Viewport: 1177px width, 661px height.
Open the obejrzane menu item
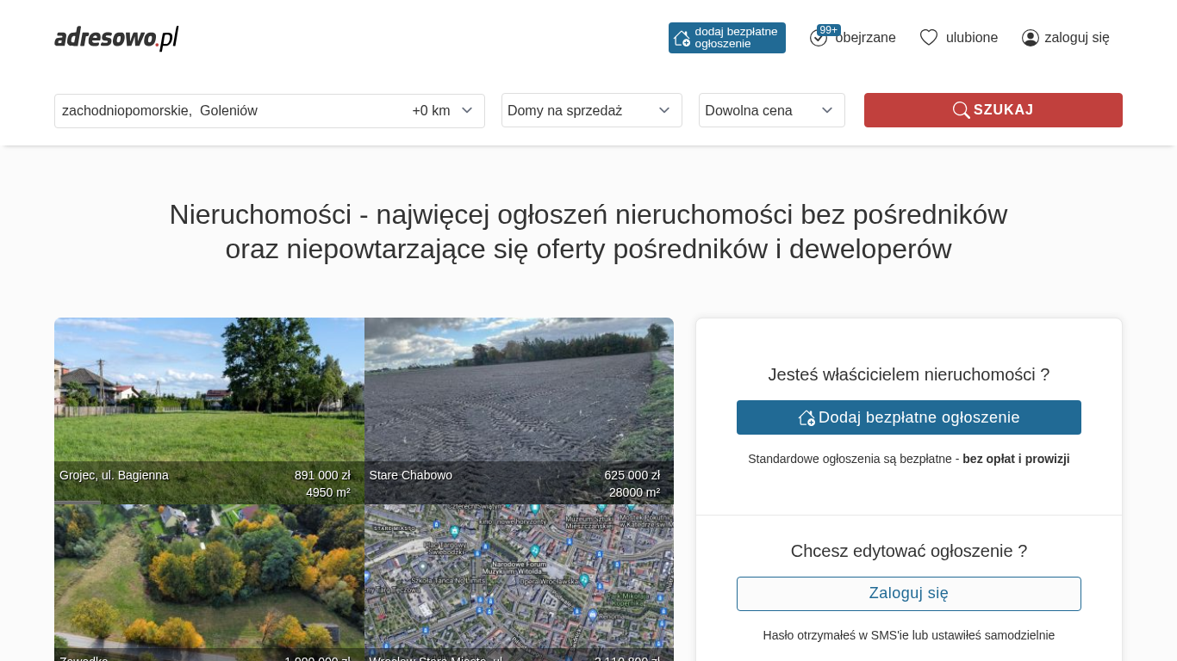[x=865, y=38]
